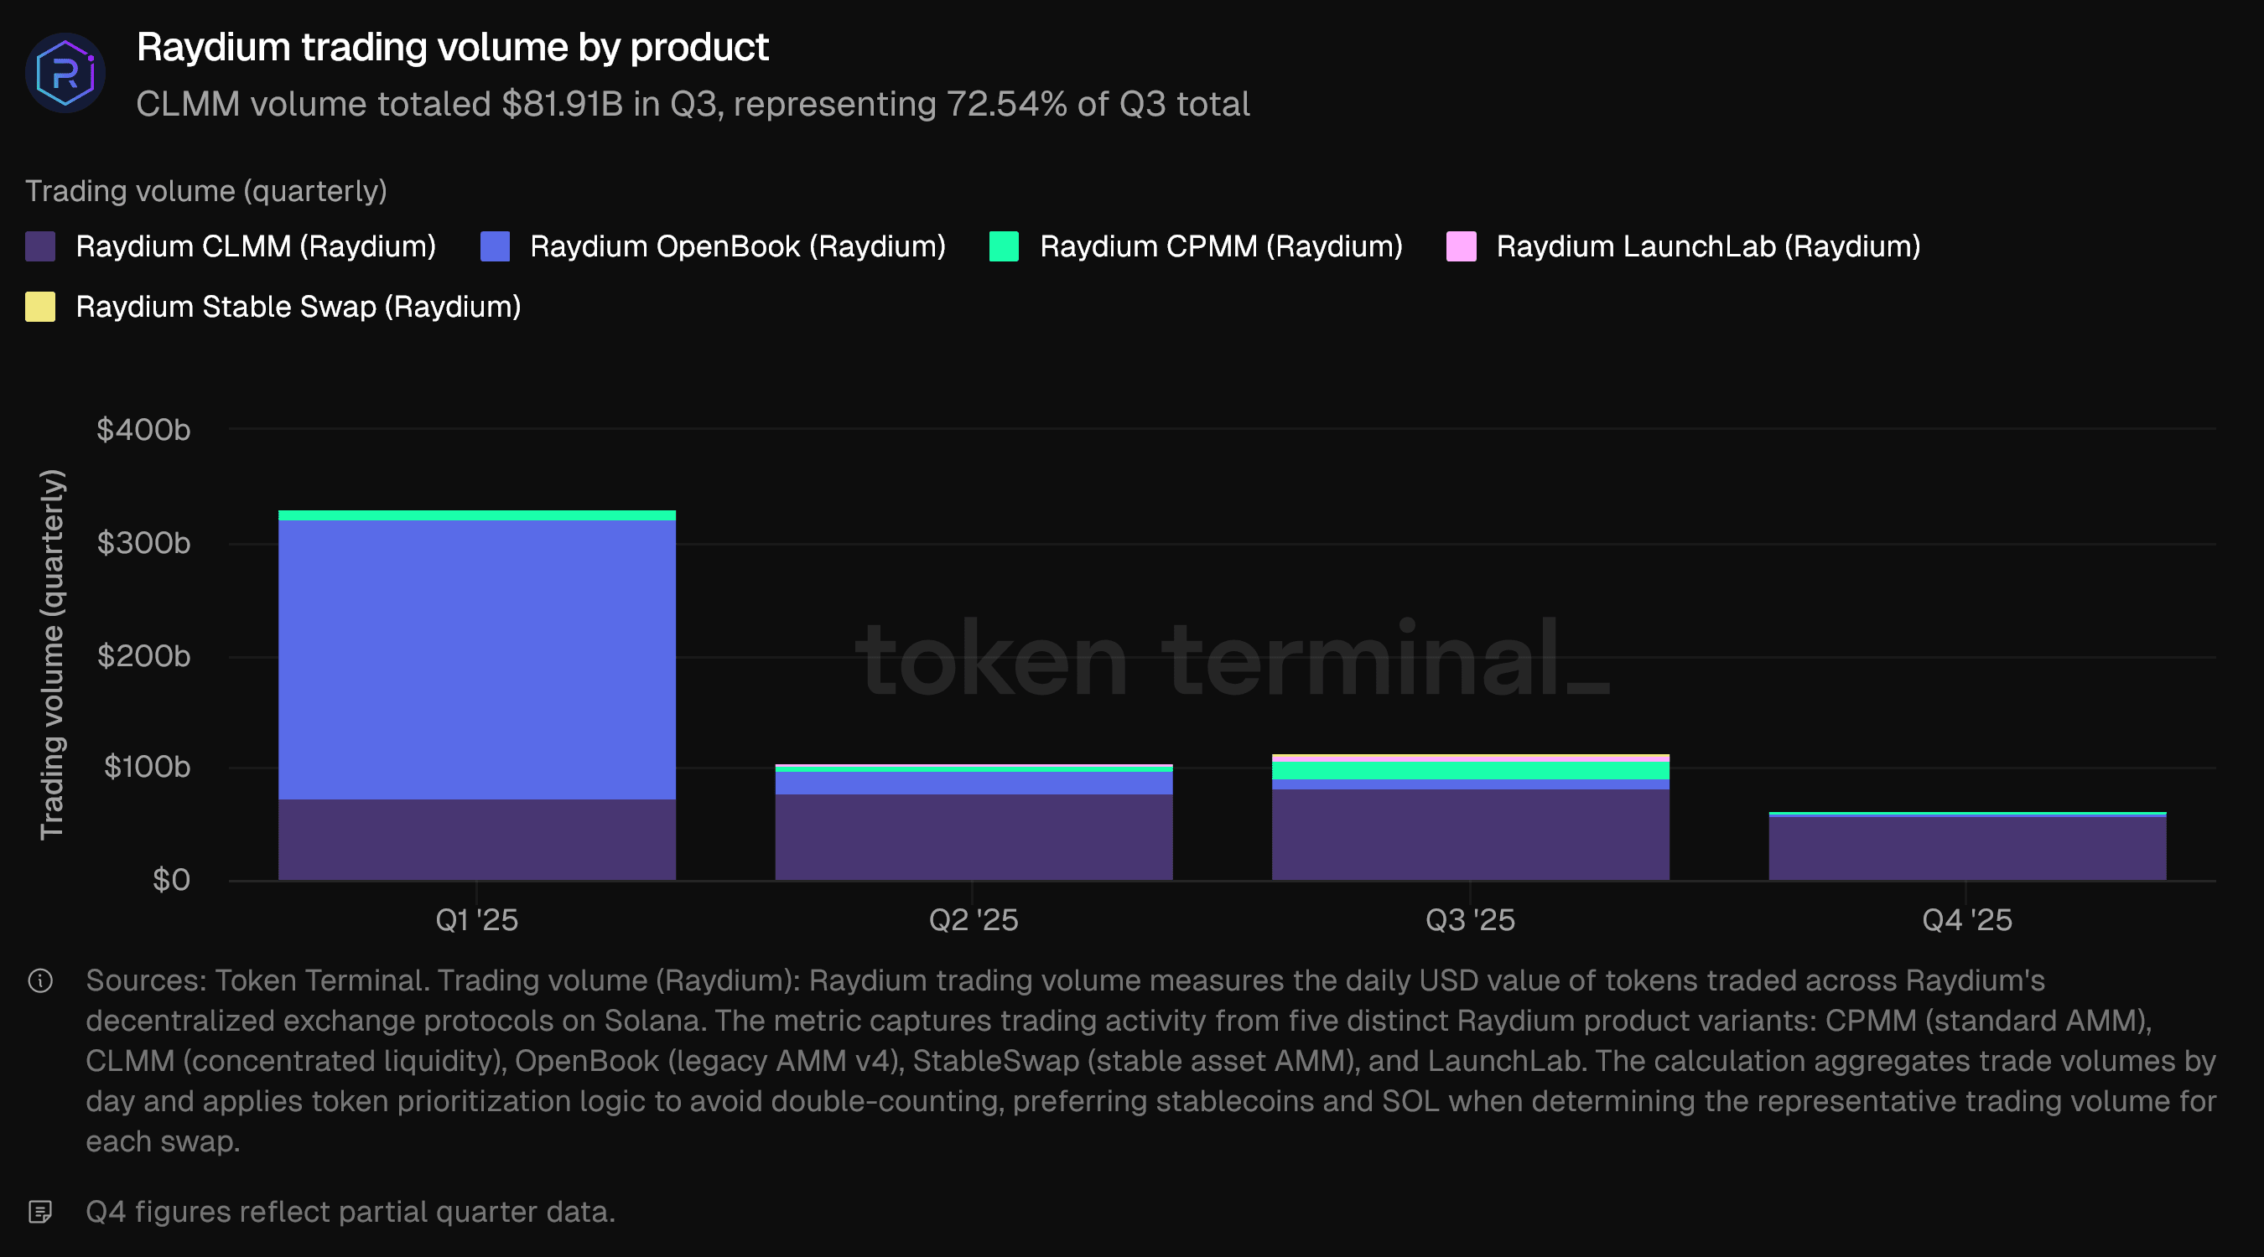The image size is (2264, 1257).
Task: Select the green CPMM segment in Q3 '25
Action: [x=1471, y=770]
